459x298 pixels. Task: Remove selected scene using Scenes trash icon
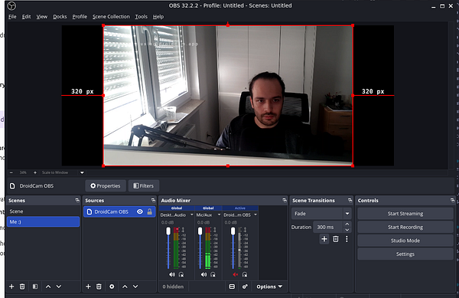click(x=22, y=287)
